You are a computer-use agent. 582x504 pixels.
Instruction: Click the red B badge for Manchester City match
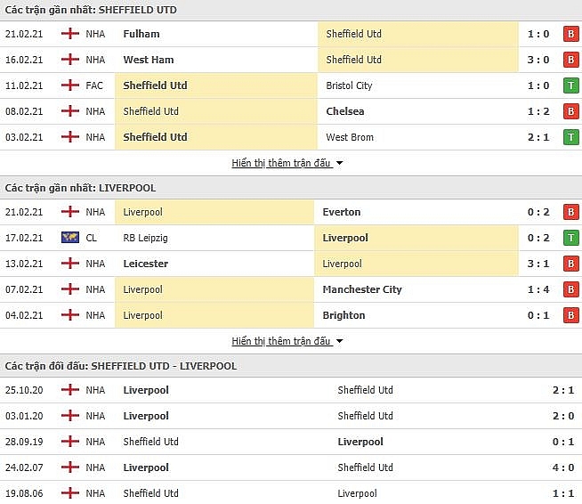pyautogui.click(x=570, y=289)
